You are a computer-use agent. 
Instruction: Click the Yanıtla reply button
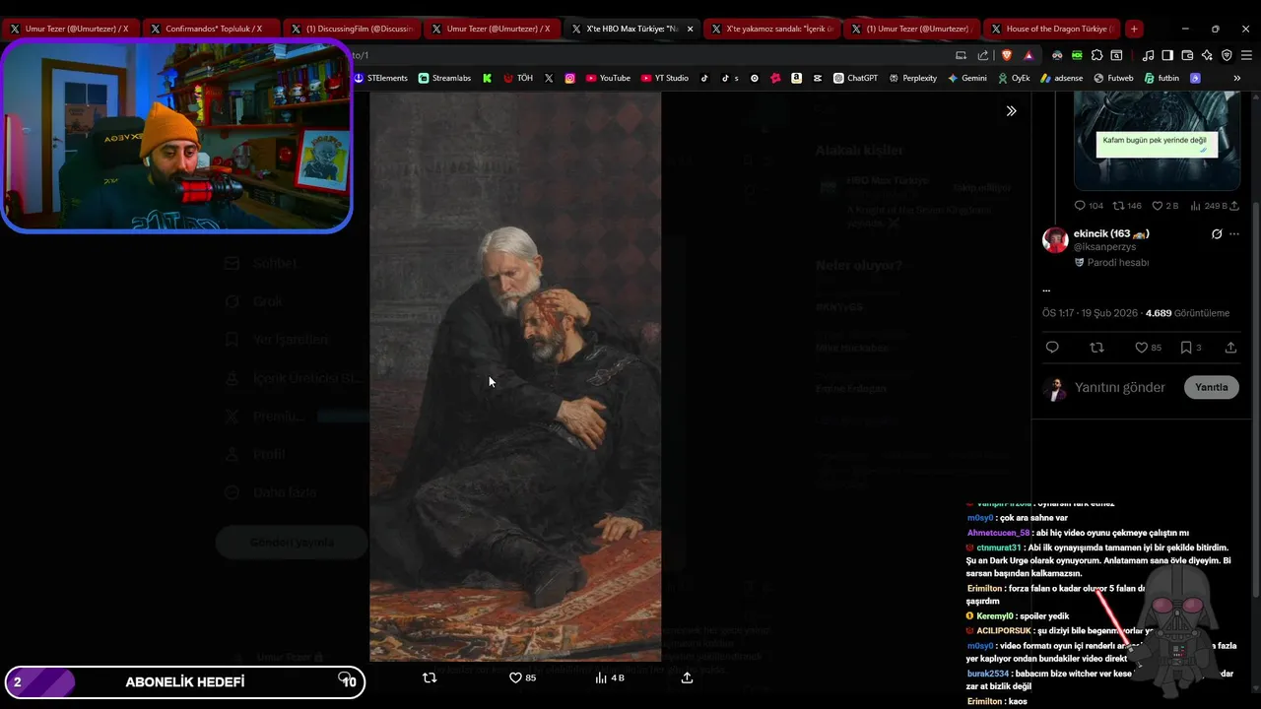pyautogui.click(x=1211, y=387)
